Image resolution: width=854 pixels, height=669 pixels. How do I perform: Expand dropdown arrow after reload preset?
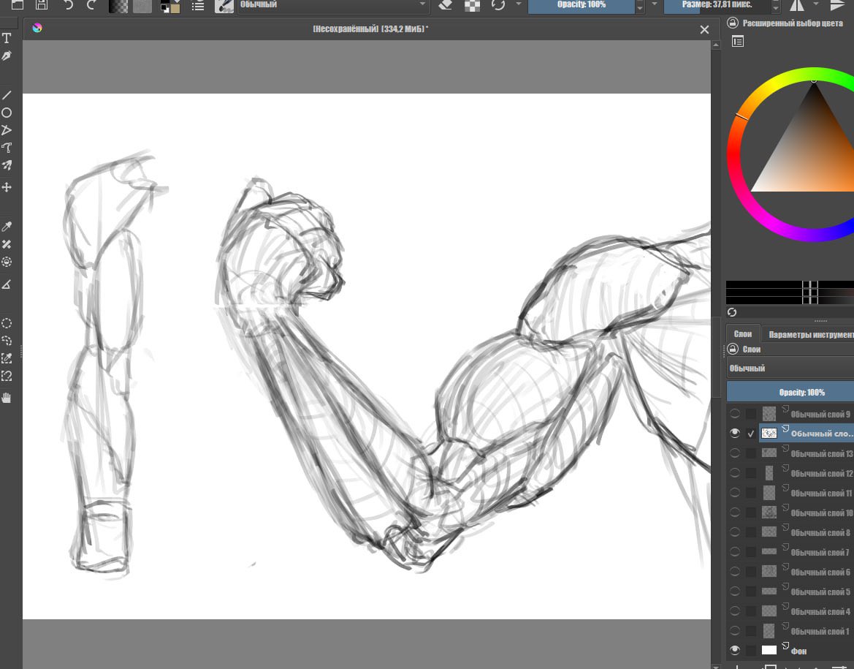pos(519,4)
